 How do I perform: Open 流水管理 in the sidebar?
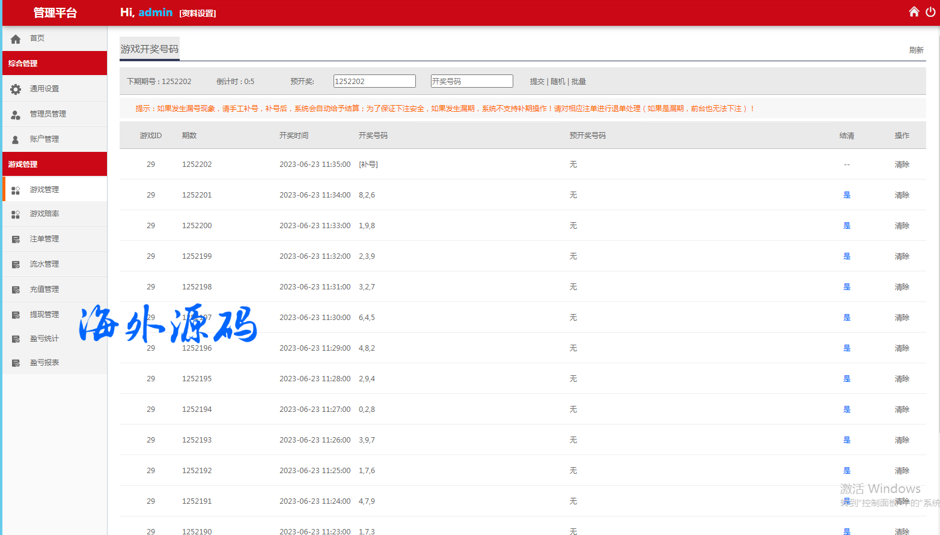click(44, 264)
